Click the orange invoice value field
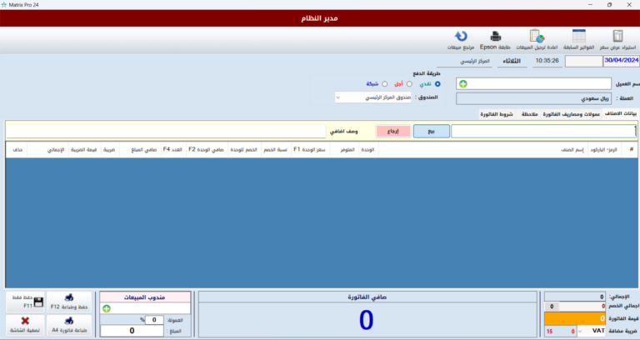640x340 pixels. (x=573, y=318)
